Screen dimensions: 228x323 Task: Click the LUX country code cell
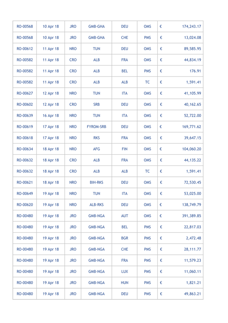coord(124,271)
